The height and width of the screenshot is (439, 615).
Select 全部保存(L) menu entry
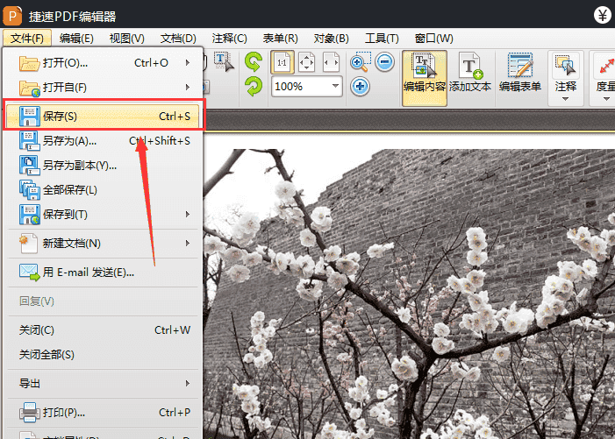point(103,190)
